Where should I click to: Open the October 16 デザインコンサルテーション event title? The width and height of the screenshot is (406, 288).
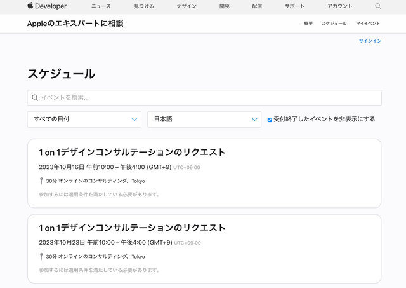[132, 153]
